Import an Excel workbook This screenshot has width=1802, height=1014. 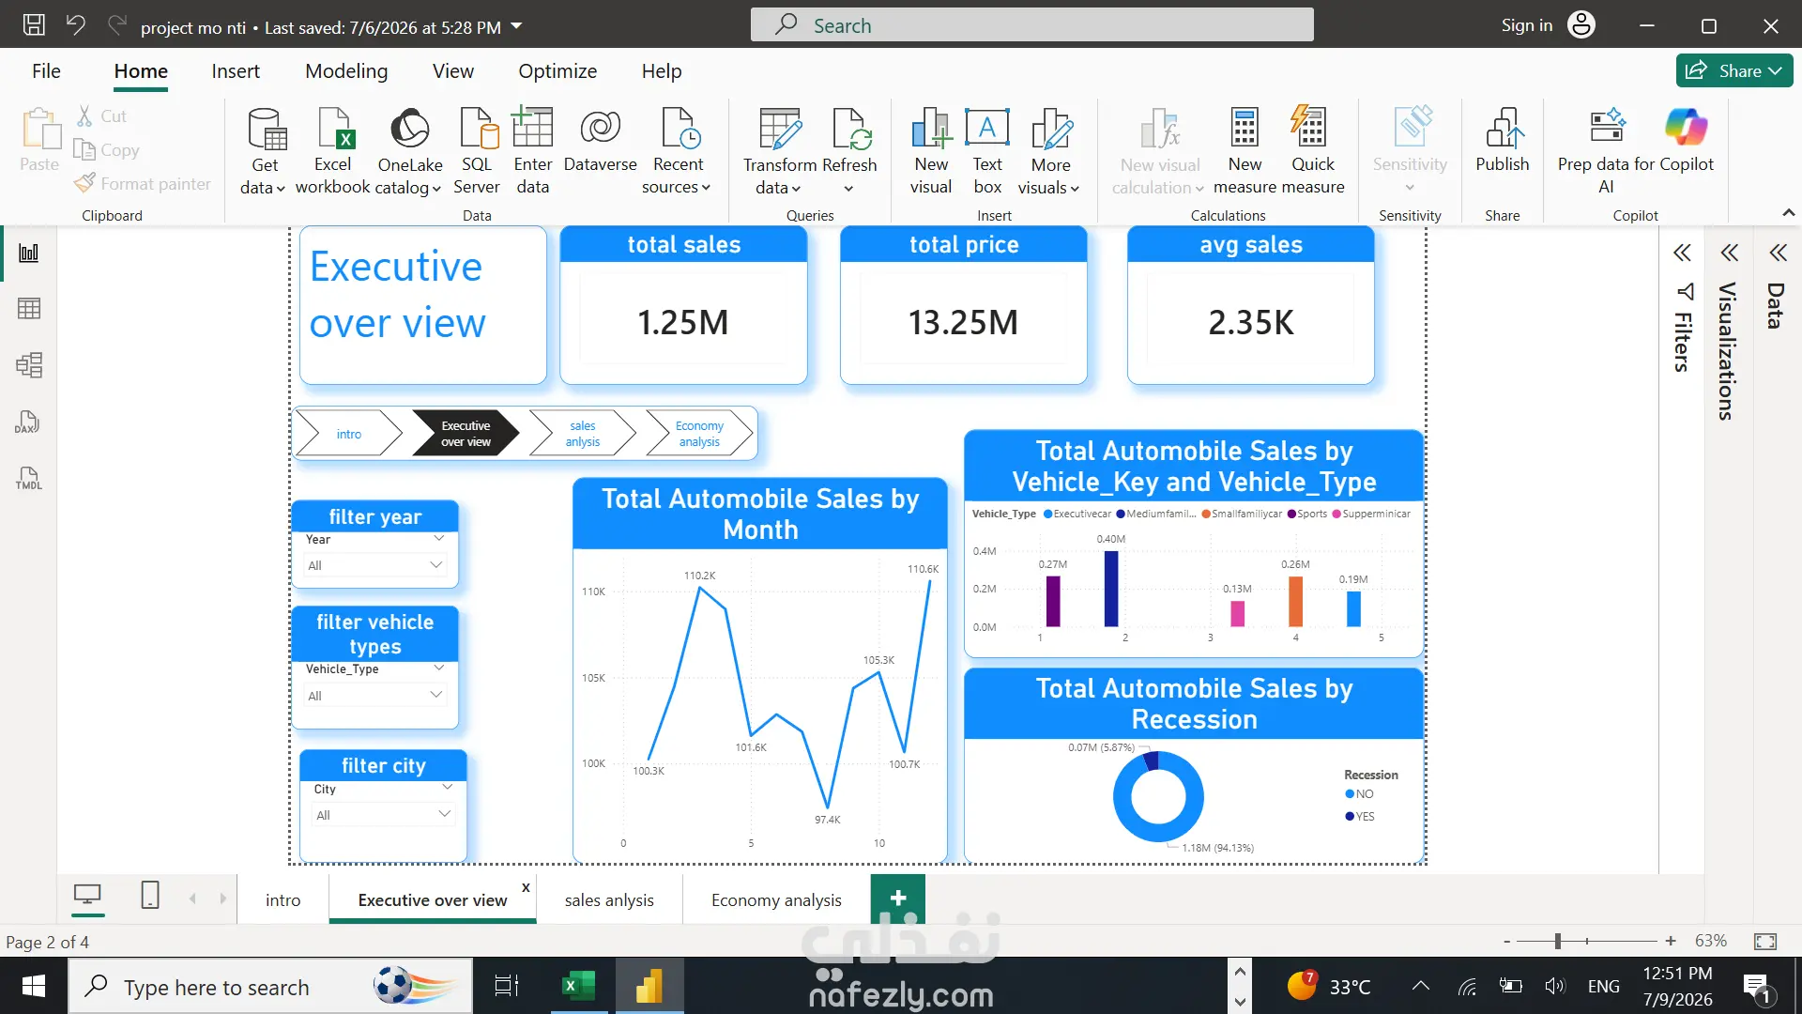333,150
